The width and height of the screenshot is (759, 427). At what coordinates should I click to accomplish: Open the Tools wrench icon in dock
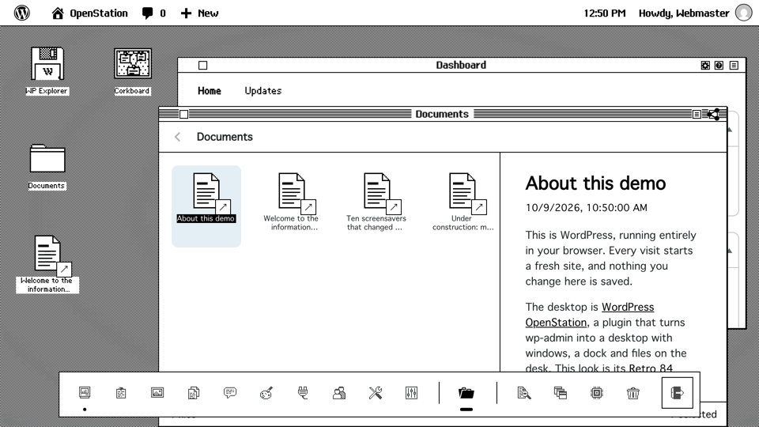point(375,393)
